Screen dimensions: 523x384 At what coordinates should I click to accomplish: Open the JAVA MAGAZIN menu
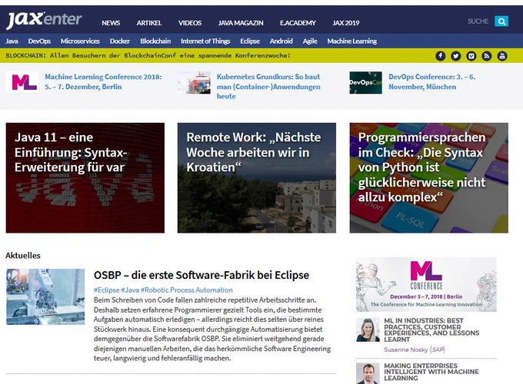[x=241, y=23]
